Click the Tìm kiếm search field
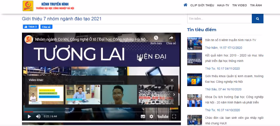Screen dimensions: 280x126 [219, 19]
